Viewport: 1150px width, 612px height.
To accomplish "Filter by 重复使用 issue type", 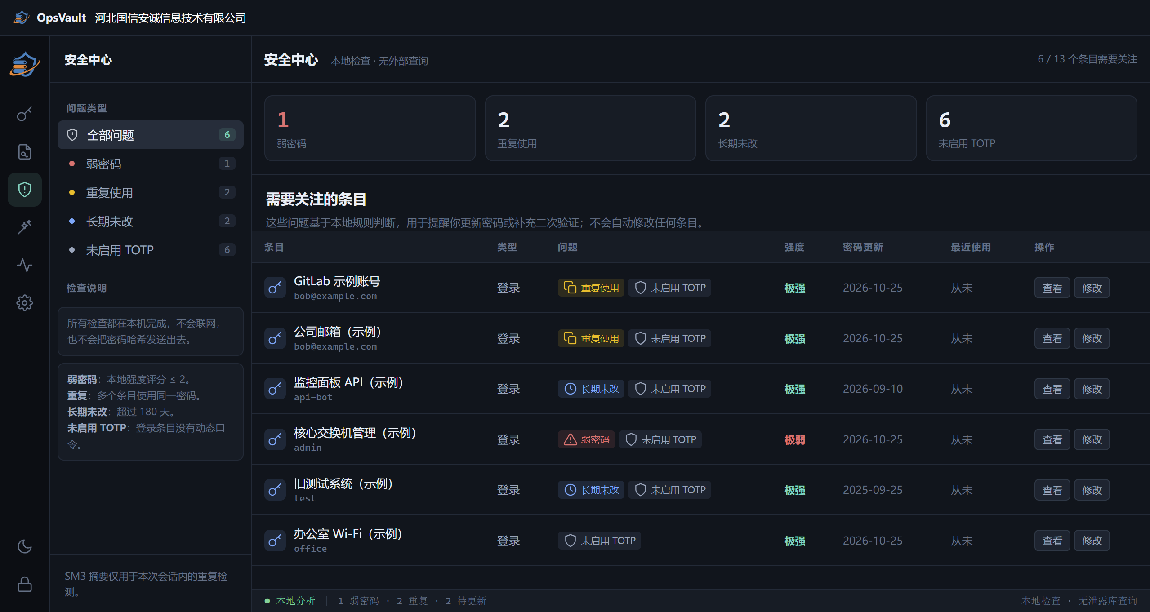I will pos(151,192).
